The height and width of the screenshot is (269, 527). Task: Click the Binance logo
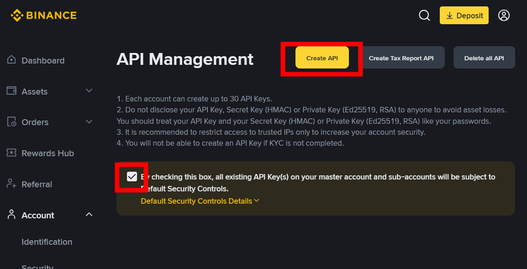coord(44,16)
